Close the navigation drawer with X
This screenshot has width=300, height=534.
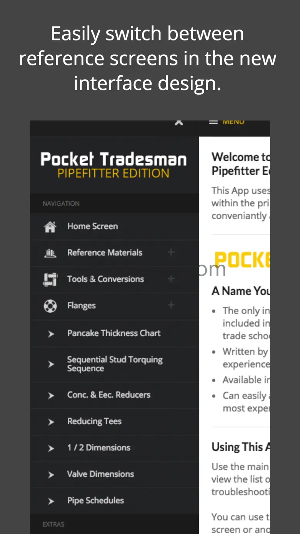[x=179, y=122]
